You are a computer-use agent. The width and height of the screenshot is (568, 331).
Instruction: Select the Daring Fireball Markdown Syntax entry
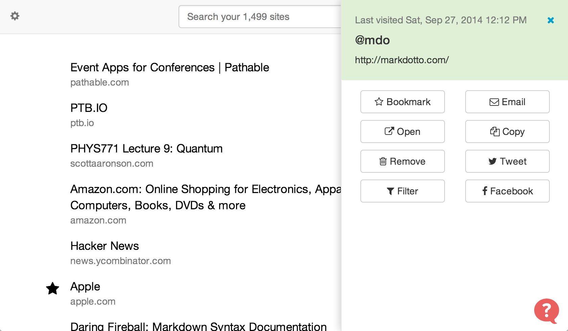[x=198, y=326]
